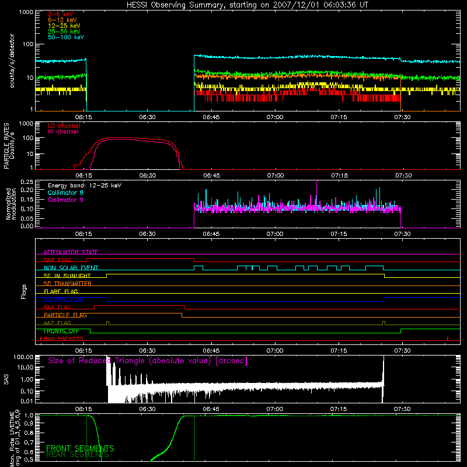Click the Energy band: 12-25 keV label
The image size is (467, 467).
[85, 186]
